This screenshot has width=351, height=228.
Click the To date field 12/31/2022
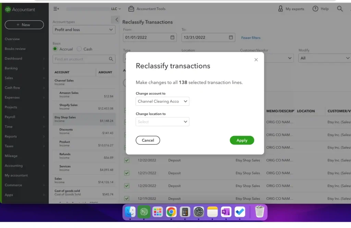208,37
